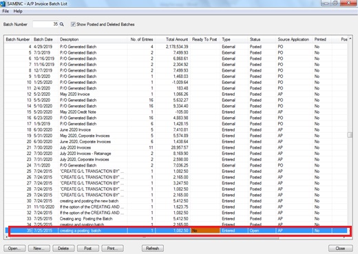Image resolution: width=358 pixels, height=254 pixels.
Task: Click Ready To Post 'No' cell in batch 35
Action: tap(205, 231)
